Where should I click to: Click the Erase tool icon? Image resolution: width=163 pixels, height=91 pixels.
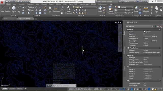[45, 7]
